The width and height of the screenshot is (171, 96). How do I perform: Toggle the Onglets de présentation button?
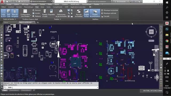95,13
